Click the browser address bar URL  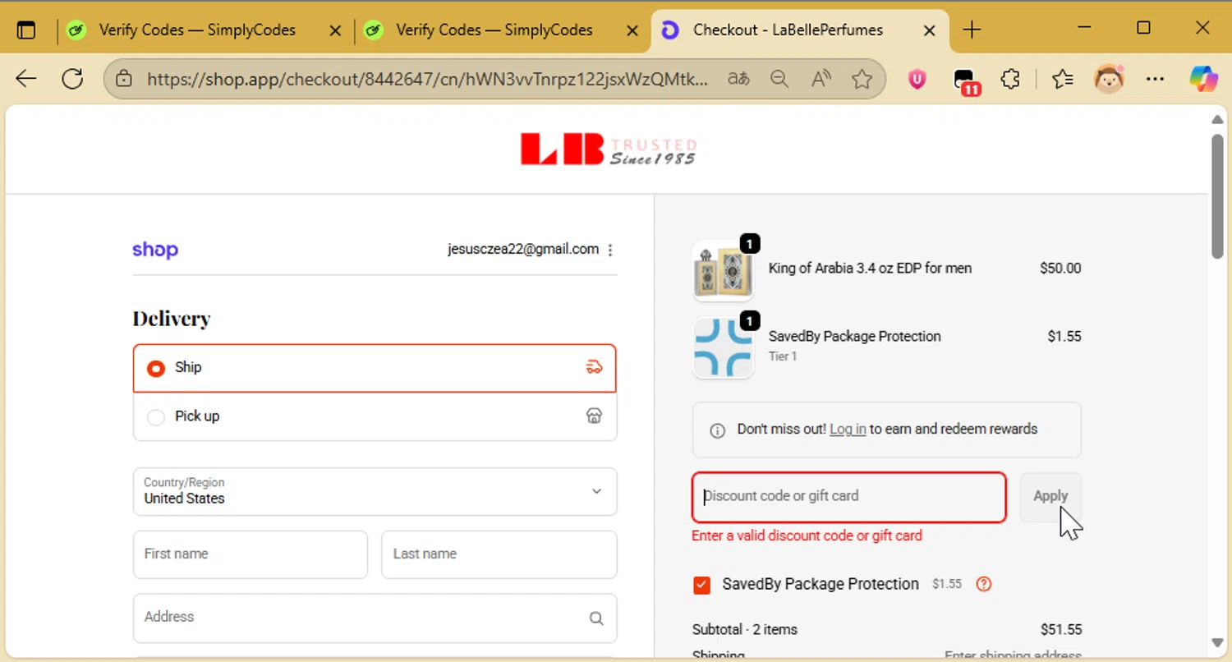(427, 79)
